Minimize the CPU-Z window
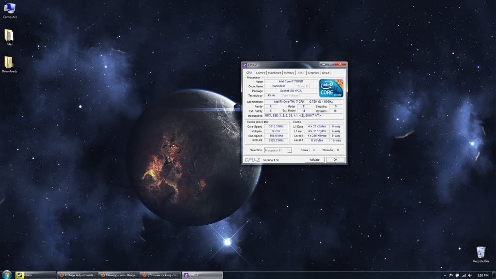Screen dimensions: 496x279 coord(323,64)
